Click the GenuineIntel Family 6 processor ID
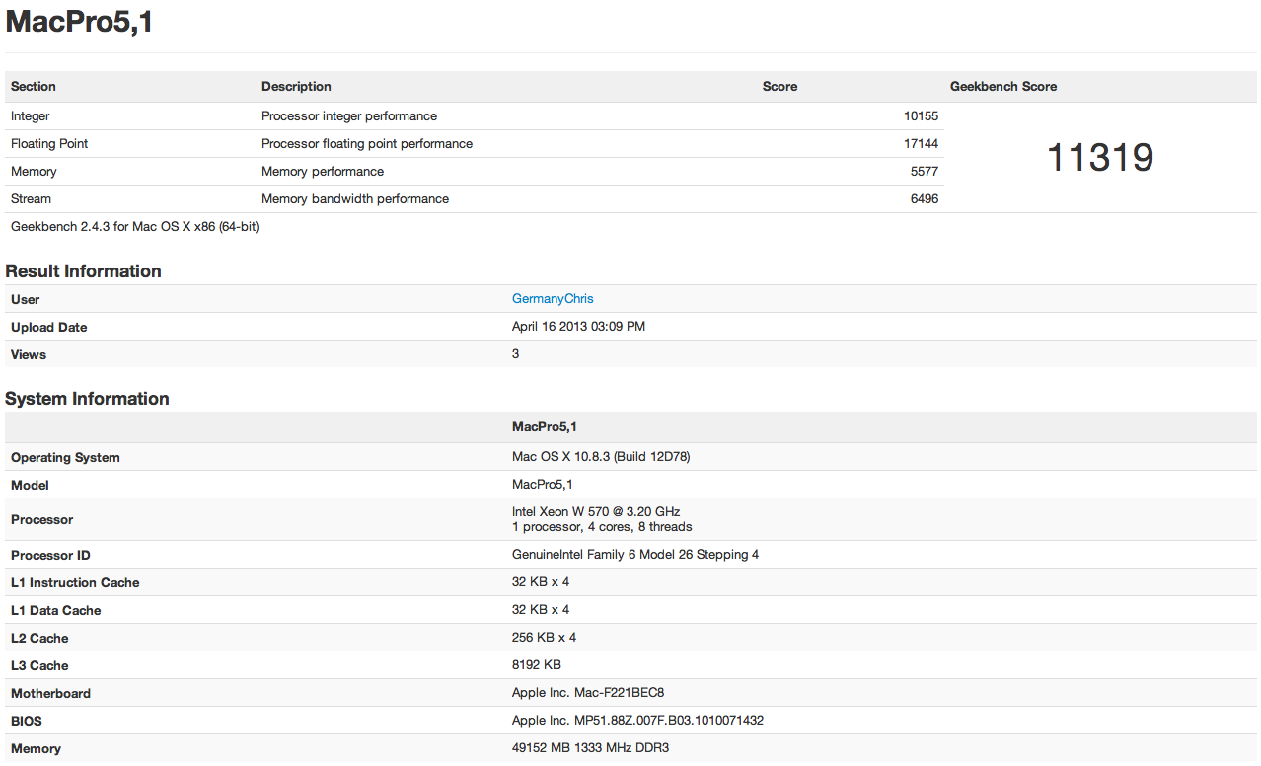The height and width of the screenshot is (766, 1261). click(x=635, y=554)
